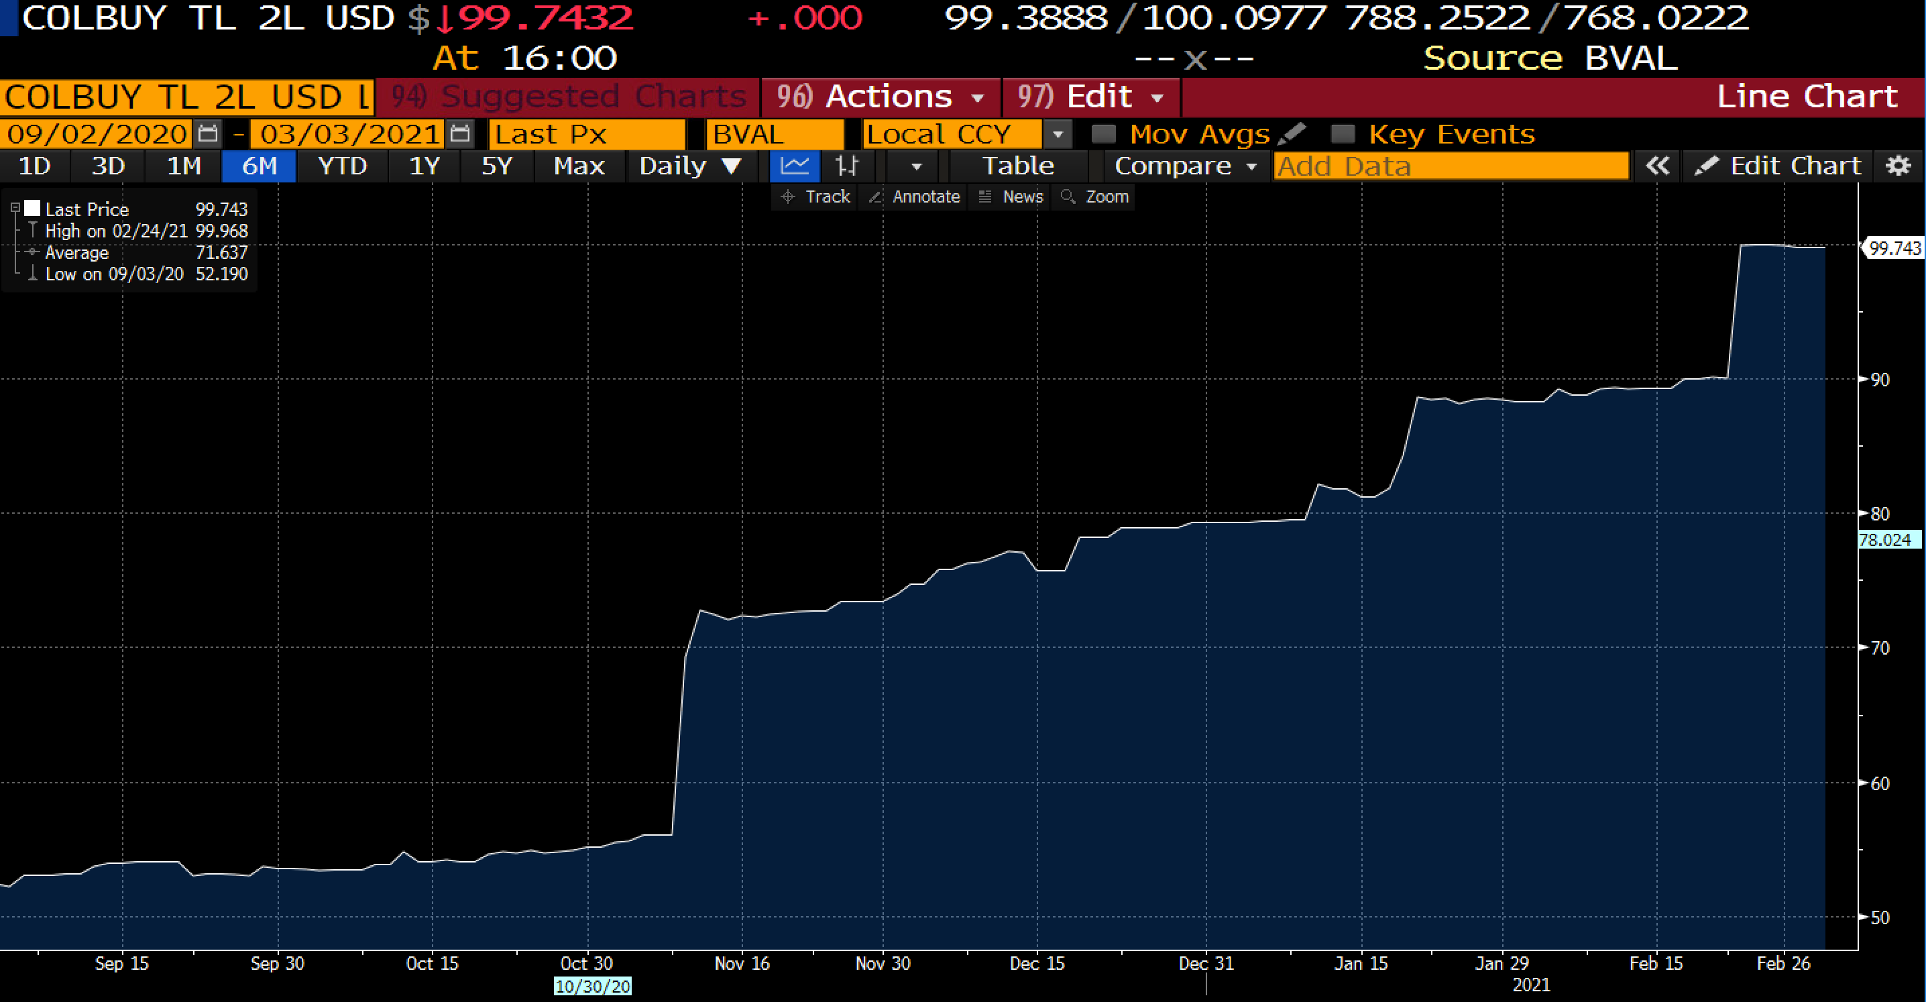Open chart settings gear icon
The image size is (1926, 1002).
1898,166
